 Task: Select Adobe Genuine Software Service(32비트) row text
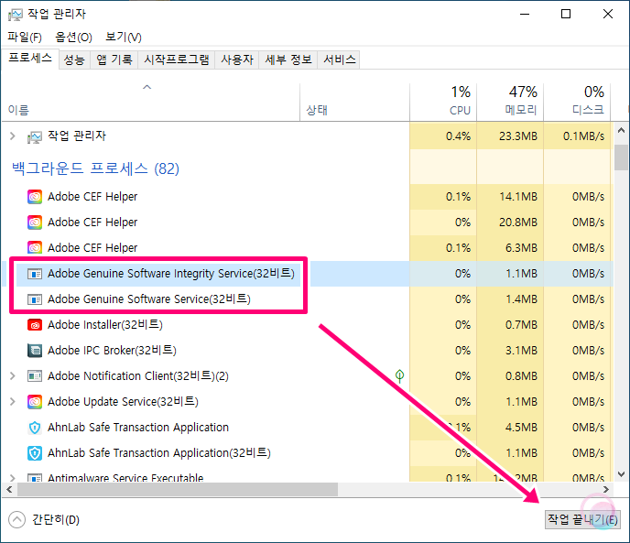[x=149, y=299]
